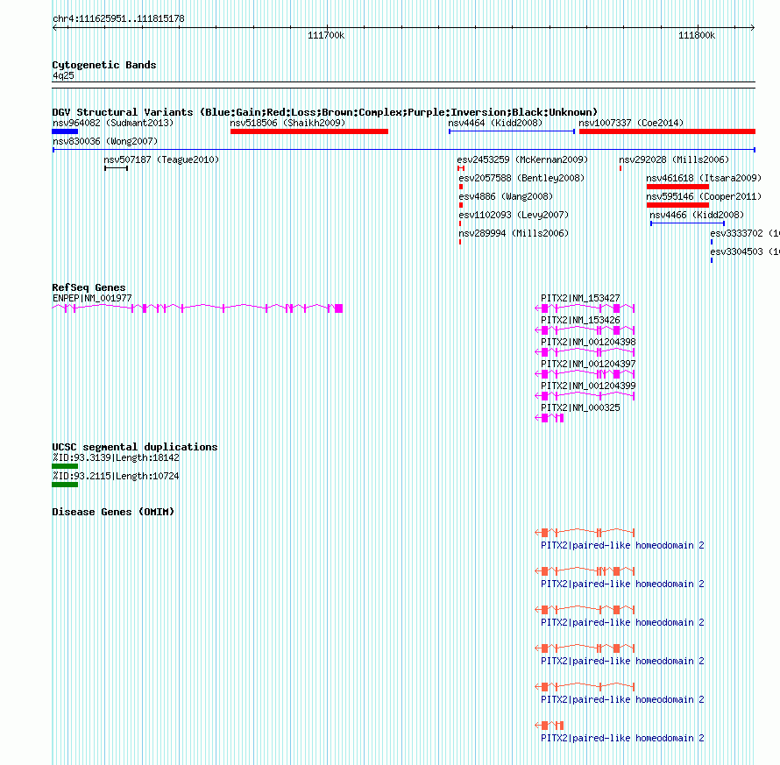Click the nsv289994 (Mills2006) label

[x=514, y=233]
